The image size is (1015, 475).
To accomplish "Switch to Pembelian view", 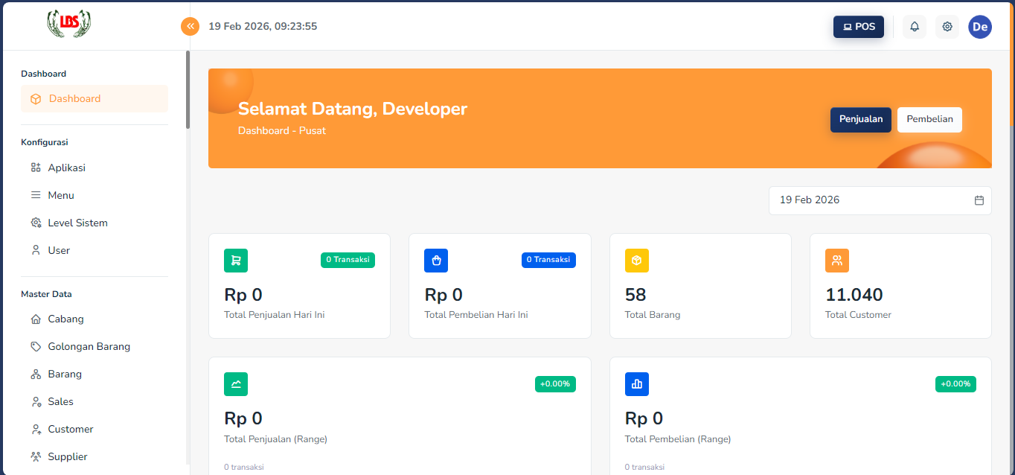I will (929, 119).
